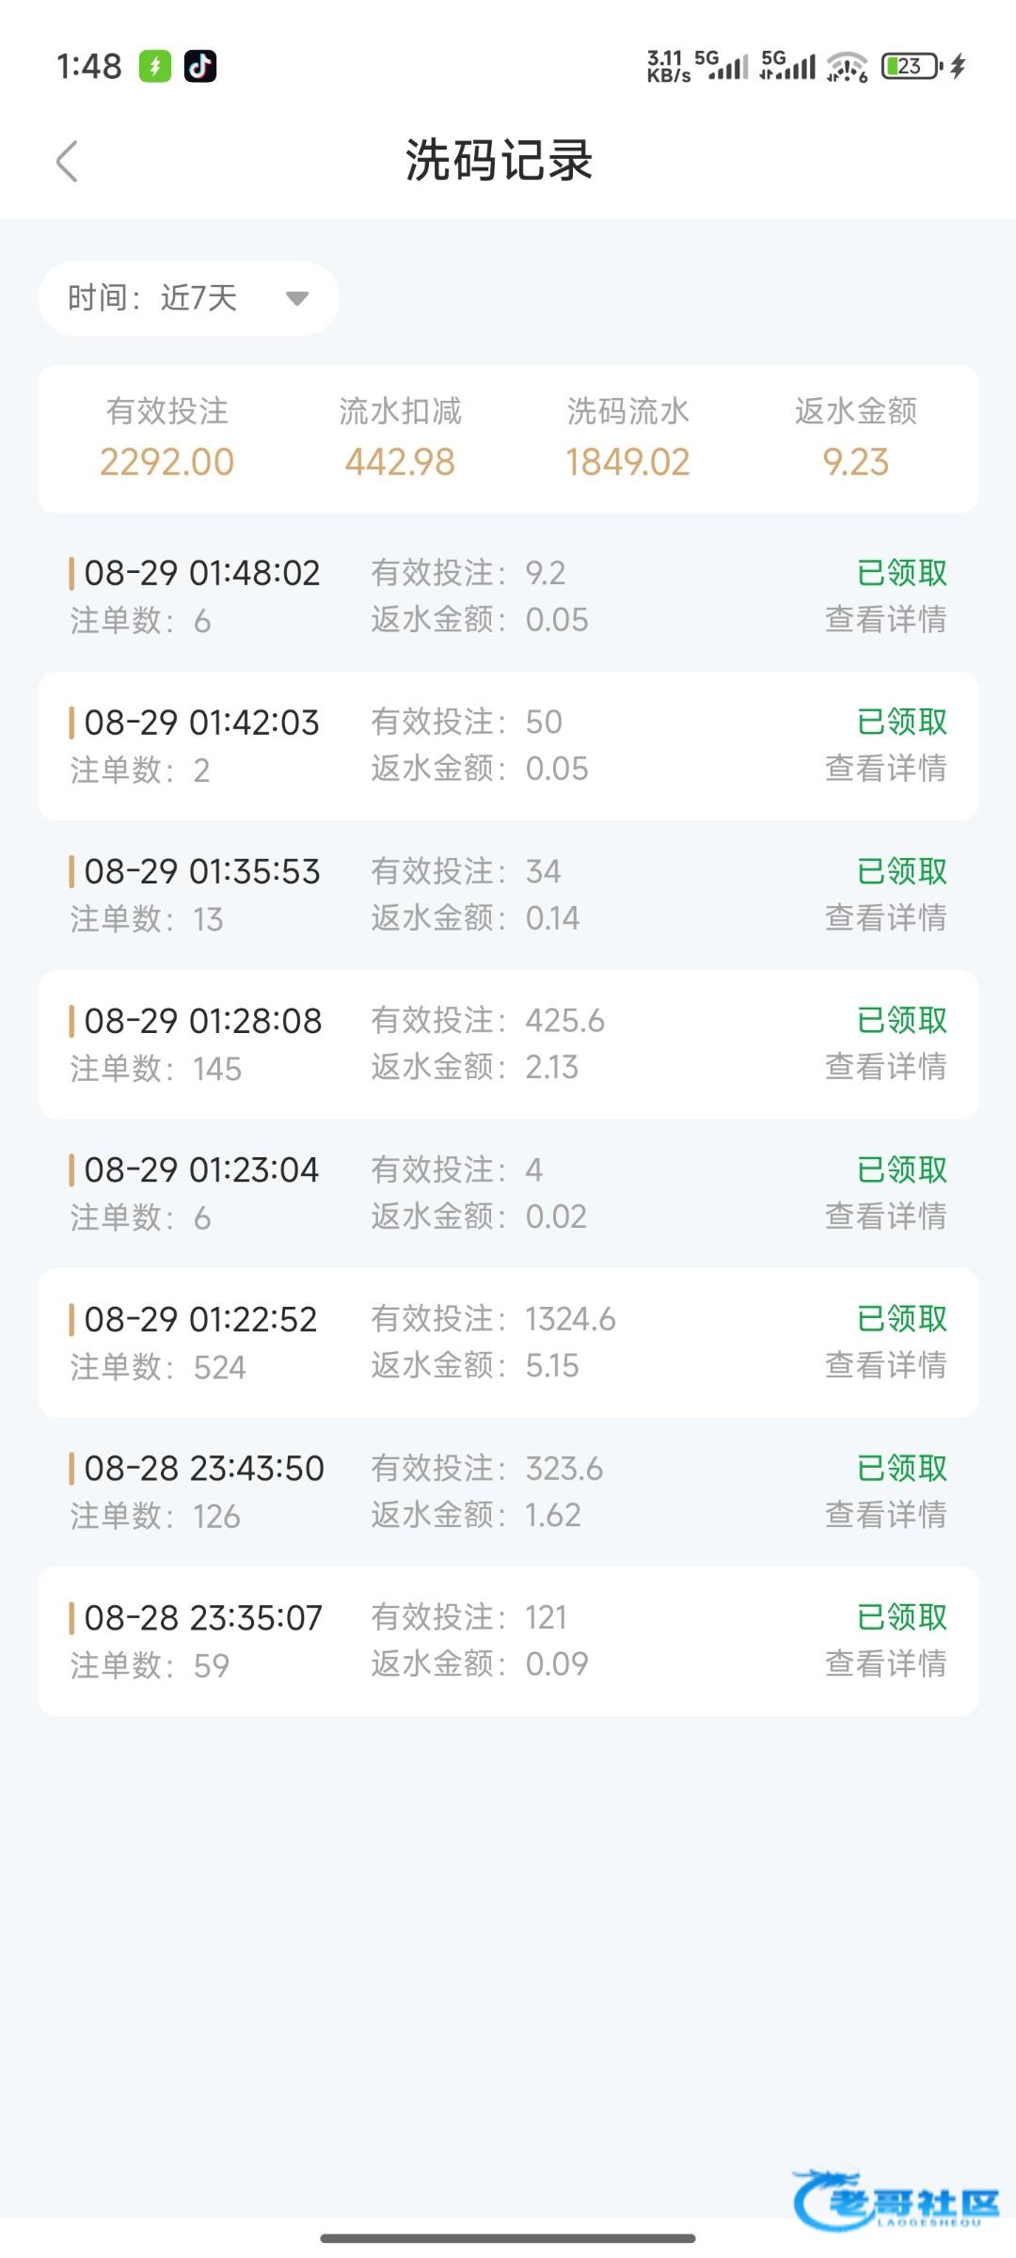Tap the TikTok status bar icon
1016x2258 pixels.
coord(199,66)
